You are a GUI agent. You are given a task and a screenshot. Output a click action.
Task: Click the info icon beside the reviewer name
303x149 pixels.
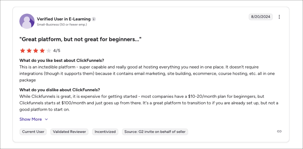[x=94, y=19]
